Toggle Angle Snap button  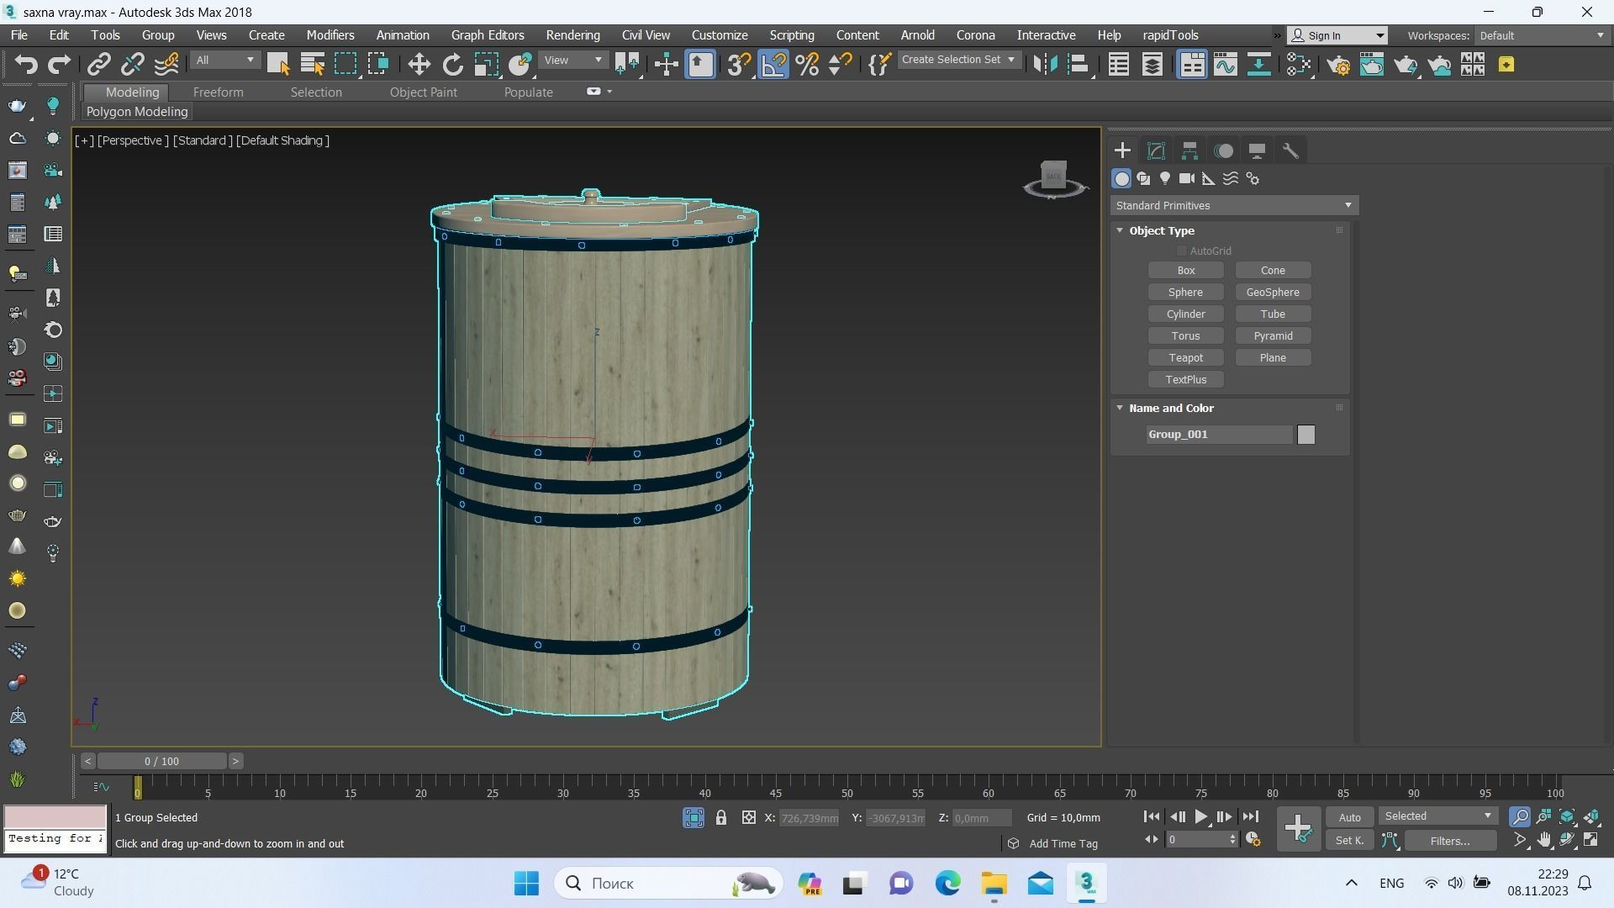[x=774, y=64]
